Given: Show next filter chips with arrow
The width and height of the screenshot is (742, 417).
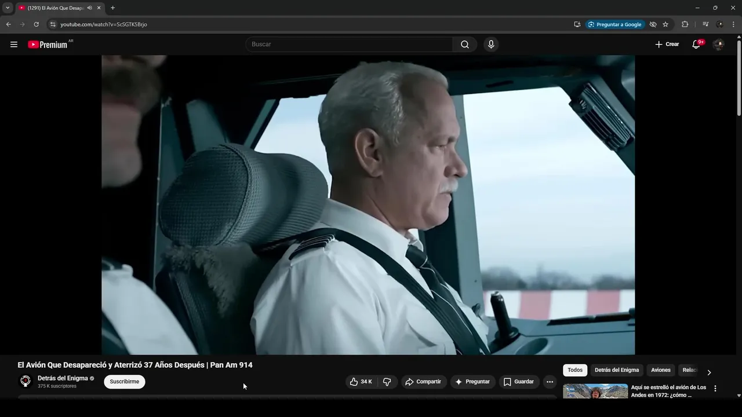Looking at the screenshot, I should click(709, 372).
